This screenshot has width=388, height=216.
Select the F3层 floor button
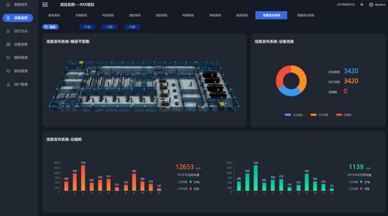pos(132,27)
